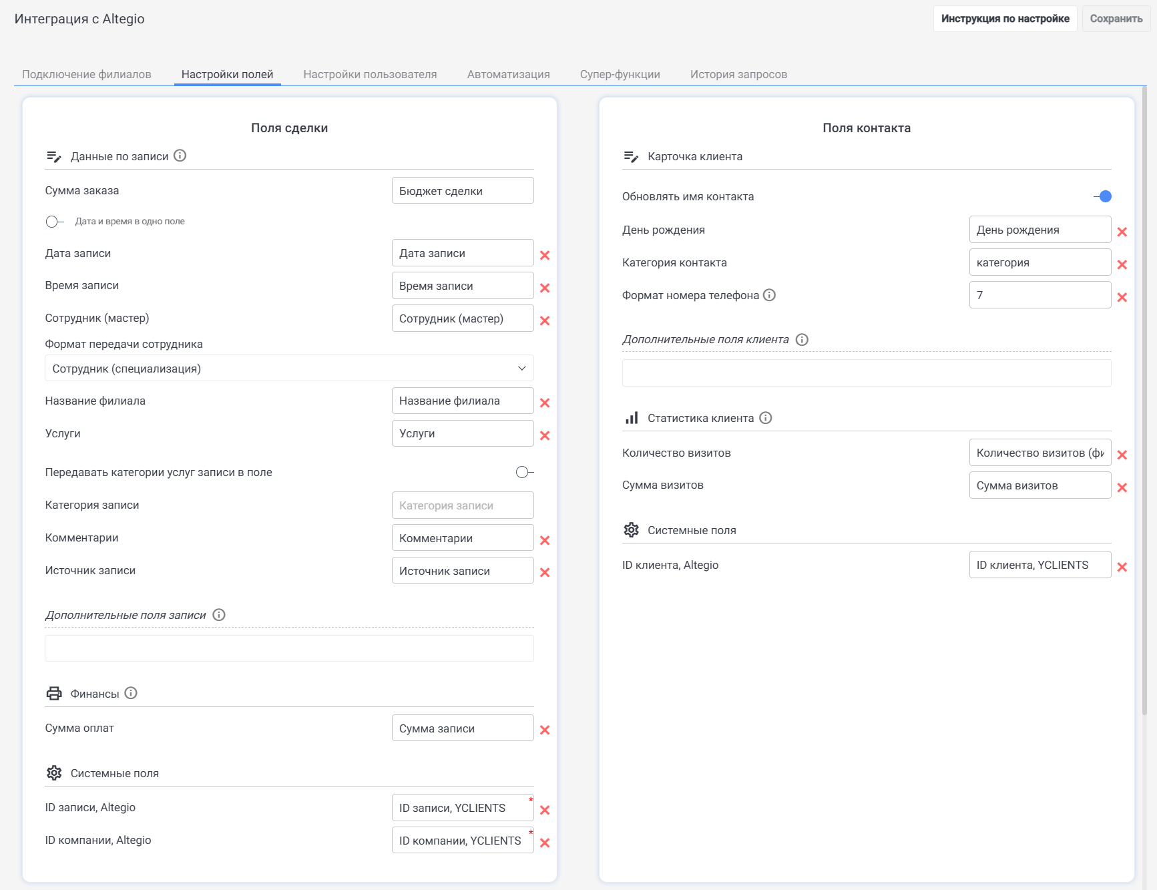Open Сумма записи field selector
This screenshot has width=1157, height=890.
coord(463,728)
